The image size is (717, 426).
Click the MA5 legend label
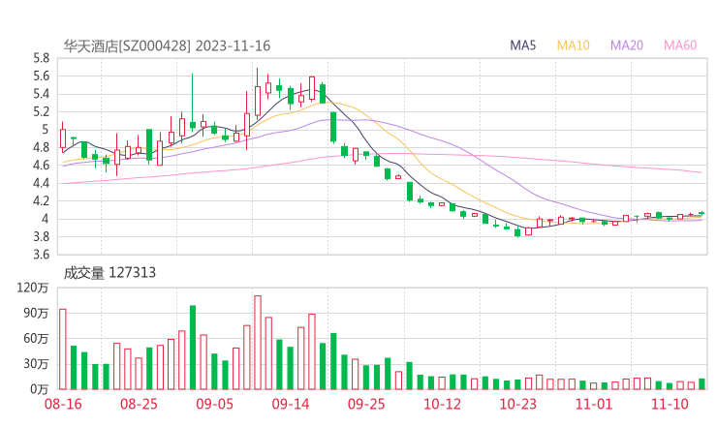pos(522,46)
